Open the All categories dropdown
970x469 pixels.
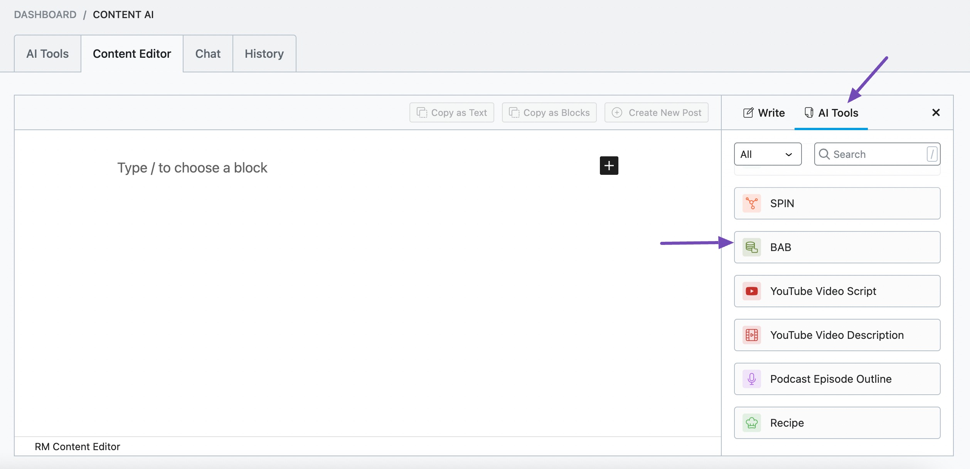tap(767, 154)
